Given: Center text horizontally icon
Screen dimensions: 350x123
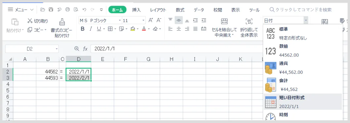Looking at the screenshot, I should pyautogui.click(x=179, y=28).
